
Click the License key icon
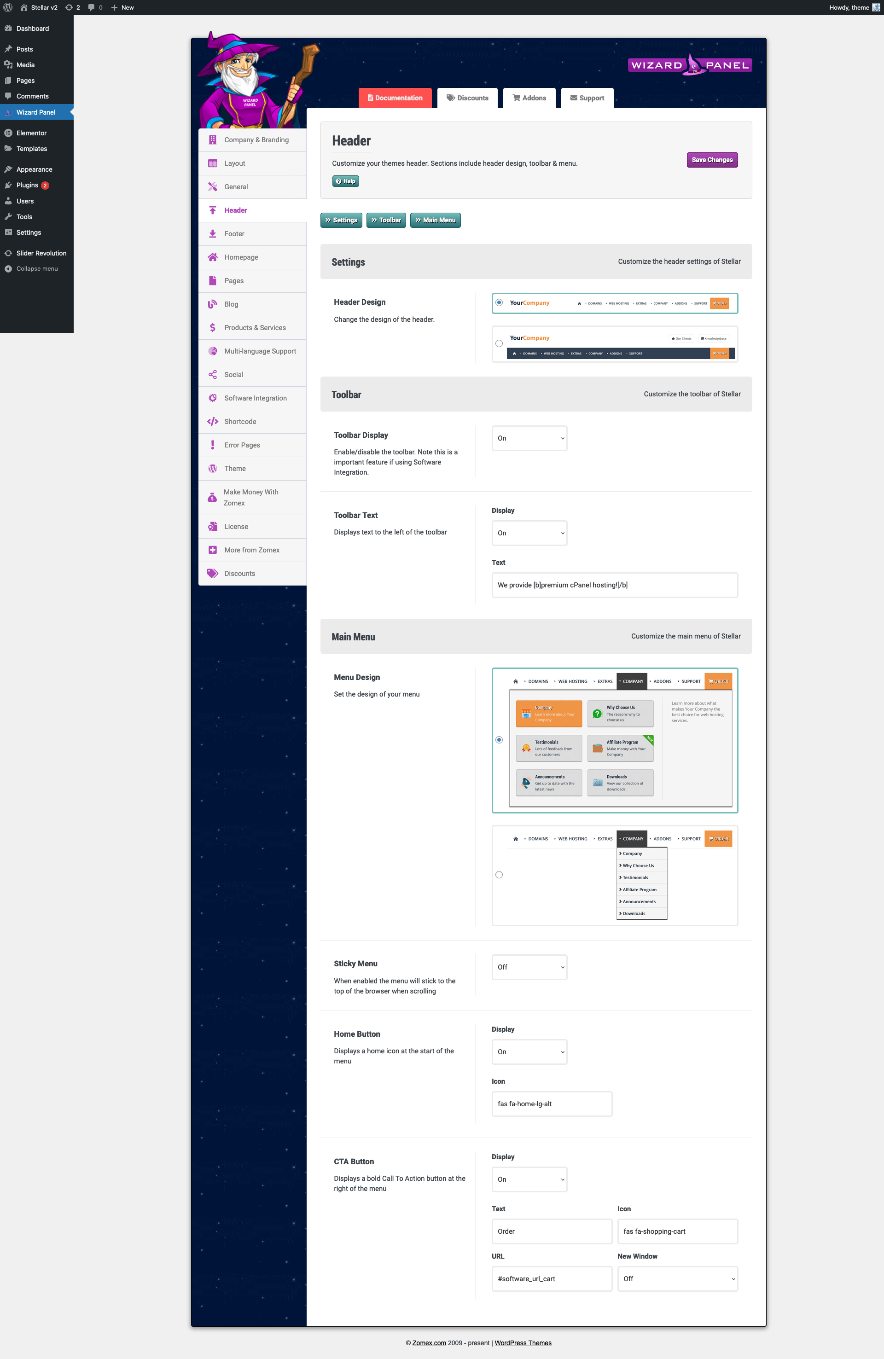(x=212, y=527)
